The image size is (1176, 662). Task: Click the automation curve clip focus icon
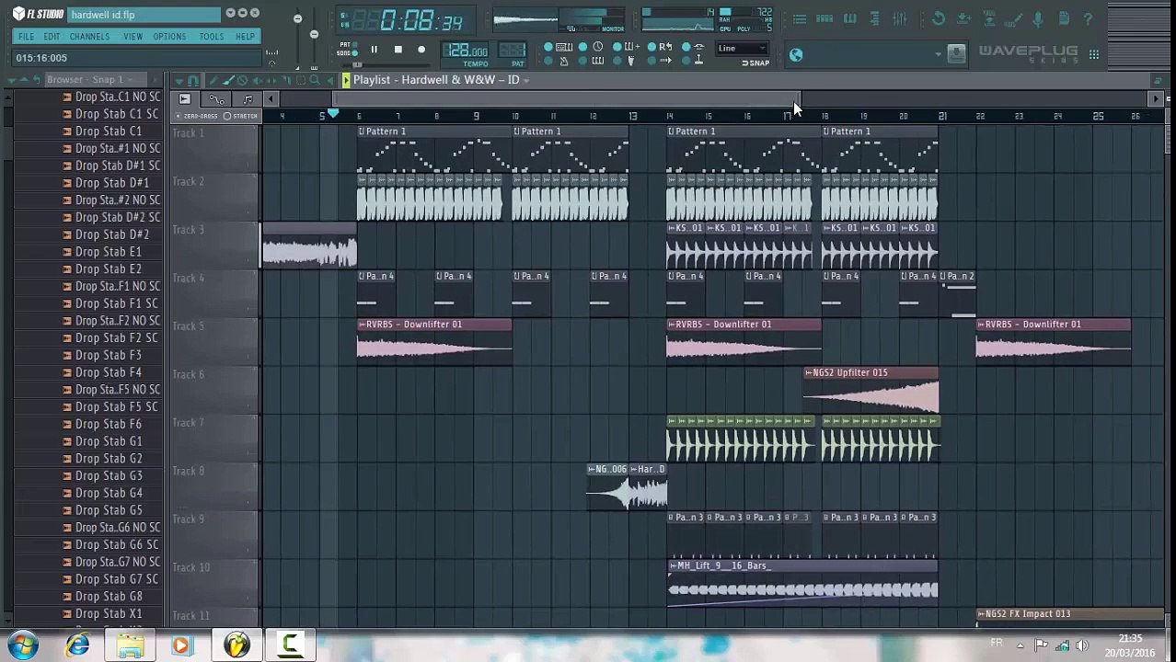pyautogui.click(x=217, y=98)
